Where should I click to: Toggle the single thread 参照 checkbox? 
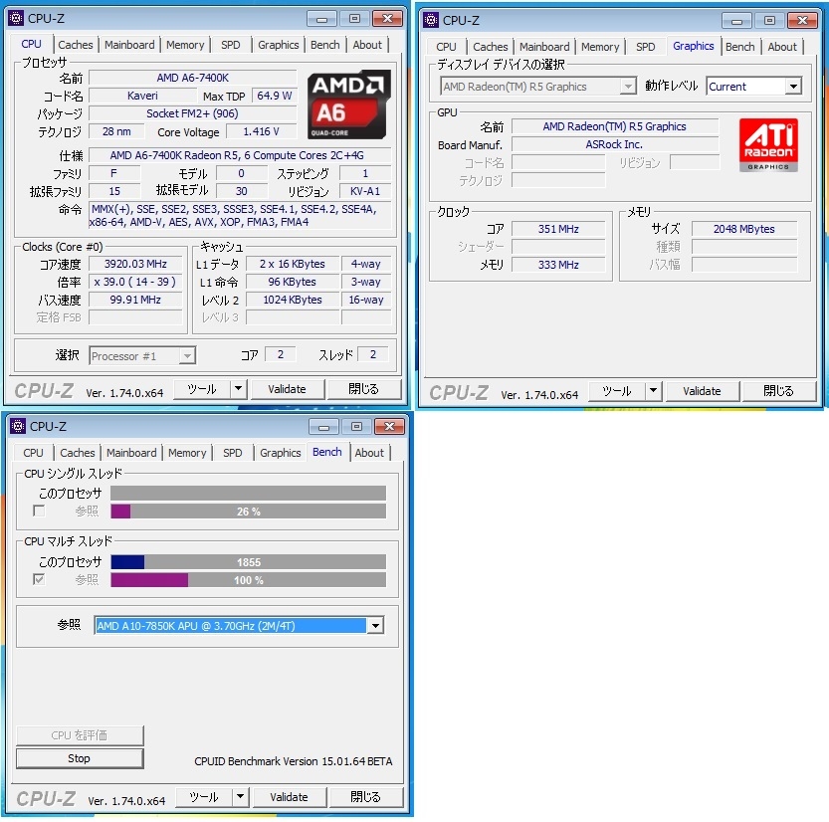coord(39,511)
